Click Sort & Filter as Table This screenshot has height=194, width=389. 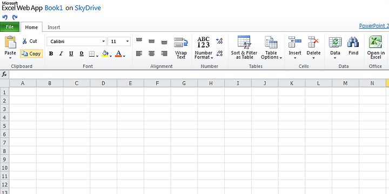244,48
